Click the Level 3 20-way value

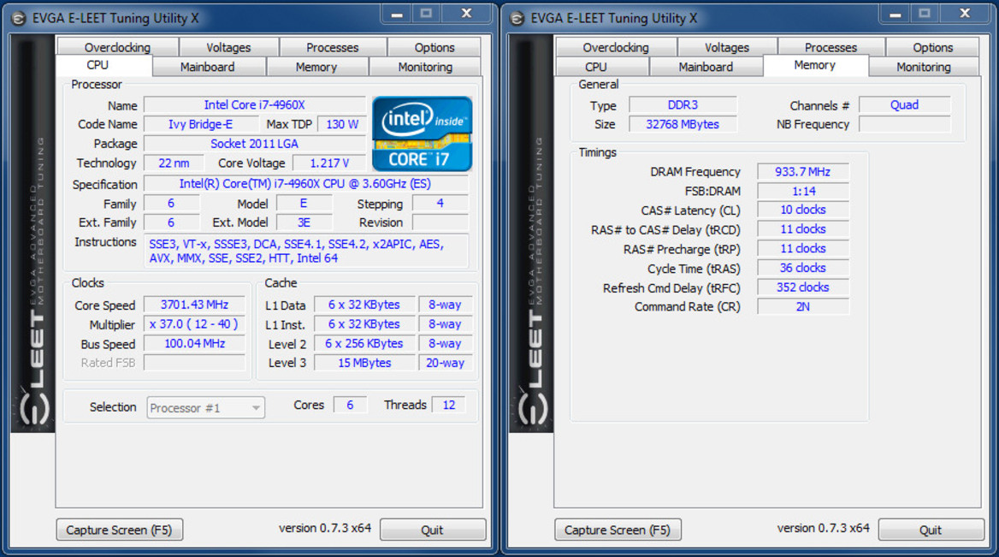pos(446,363)
